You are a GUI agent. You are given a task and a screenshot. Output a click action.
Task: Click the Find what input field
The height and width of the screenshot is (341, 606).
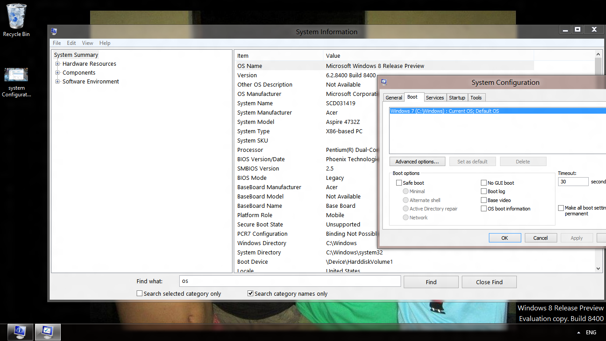pos(290,281)
